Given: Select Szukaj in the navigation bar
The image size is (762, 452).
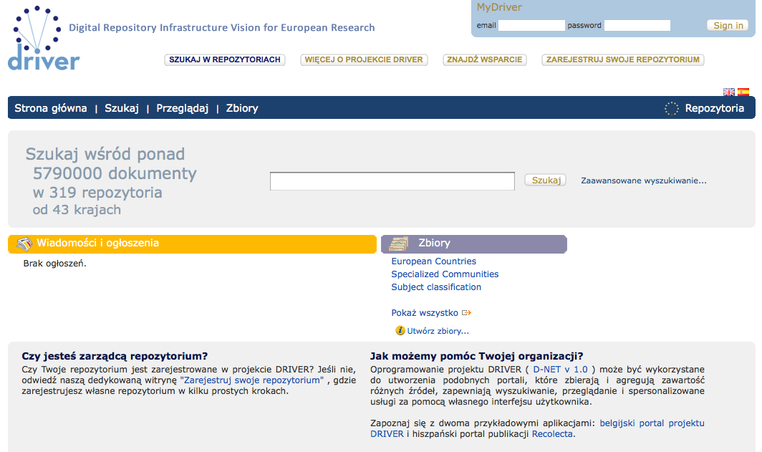Looking at the screenshot, I should (122, 108).
